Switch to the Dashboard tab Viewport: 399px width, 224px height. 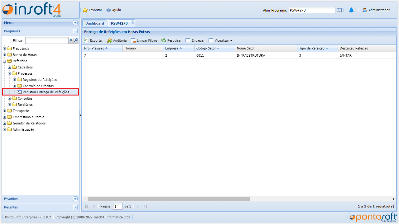[x=94, y=23]
